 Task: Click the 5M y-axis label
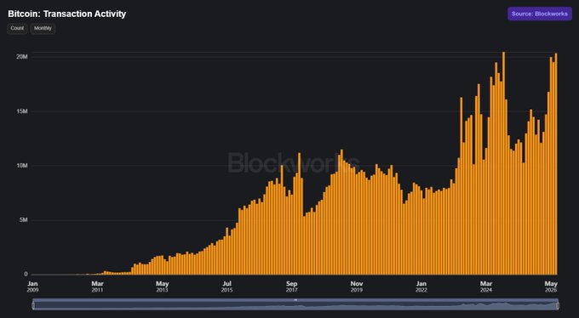(x=23, y=220)
